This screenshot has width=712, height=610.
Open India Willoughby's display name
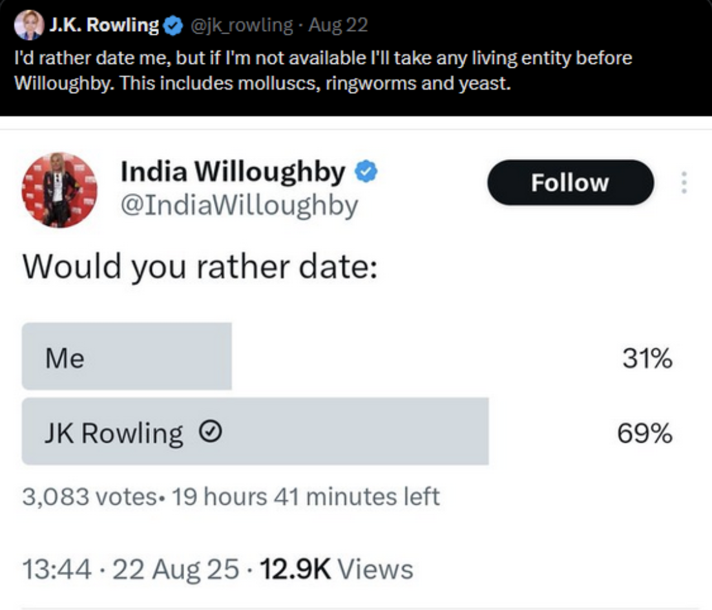233,172
